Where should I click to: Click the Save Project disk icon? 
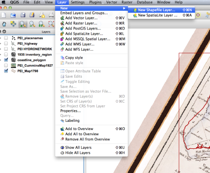tap(23, 15)
